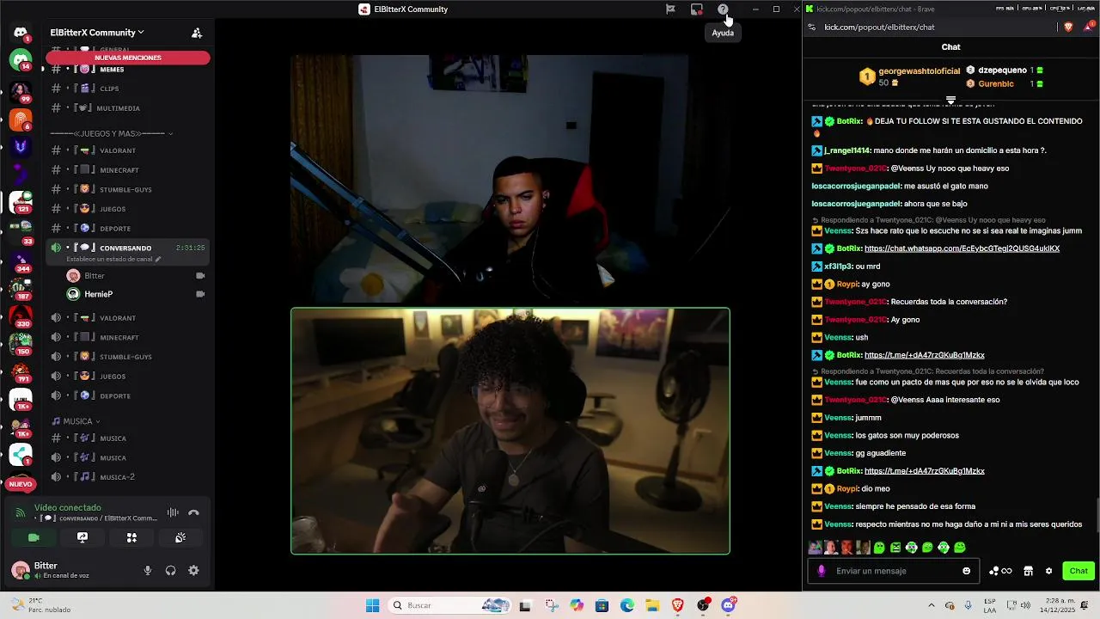
Task: Open the STUMBLE-GUYS text channel
Action: pos(127,189)
